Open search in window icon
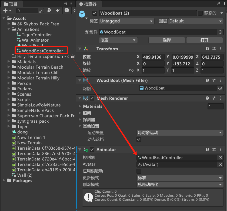 click(41, 11)
